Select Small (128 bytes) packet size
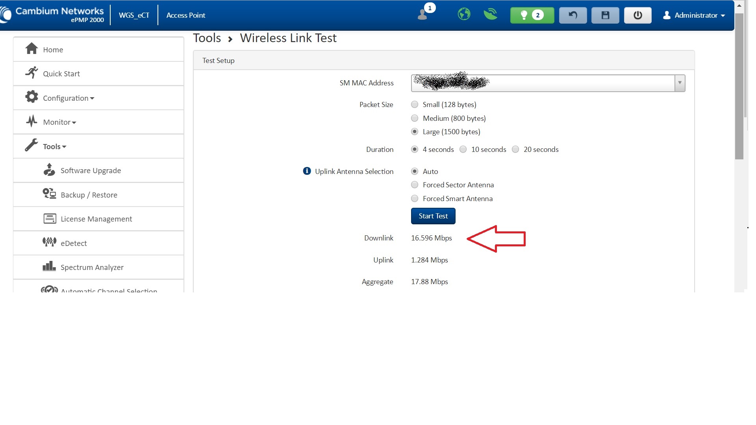 tap(415, 105)
